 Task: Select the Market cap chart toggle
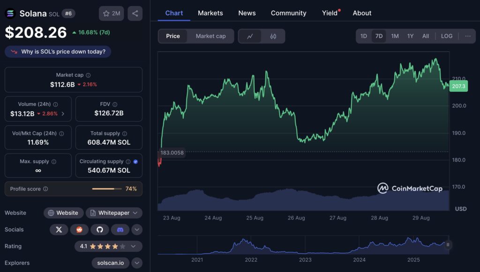pyautogui.click(x=210, y=36)
